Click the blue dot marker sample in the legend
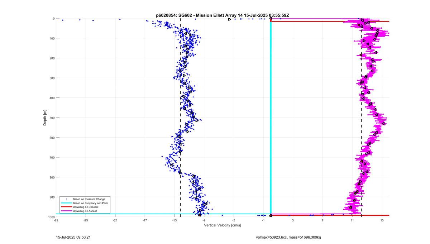 tap(66, 199)
